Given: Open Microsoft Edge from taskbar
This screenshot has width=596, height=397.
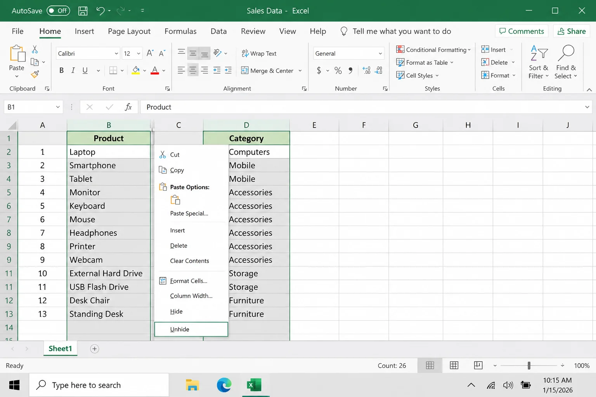Looking at the screenshot, I should tap(224, 385).
